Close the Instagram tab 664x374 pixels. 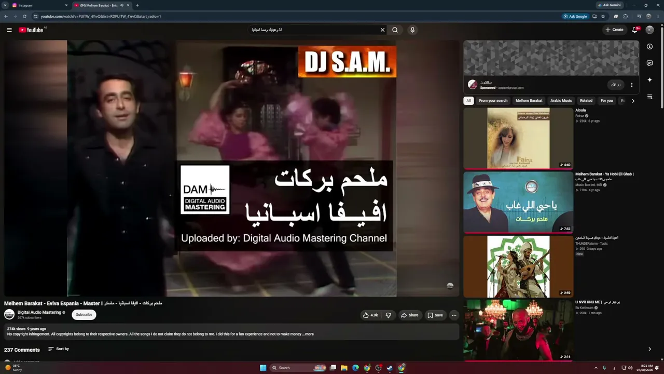coord(66,5)
